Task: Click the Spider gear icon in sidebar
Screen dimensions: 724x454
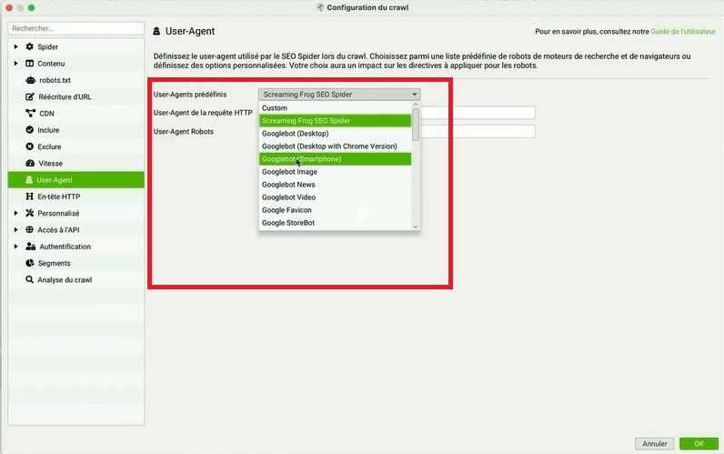Action: [29, 46]
